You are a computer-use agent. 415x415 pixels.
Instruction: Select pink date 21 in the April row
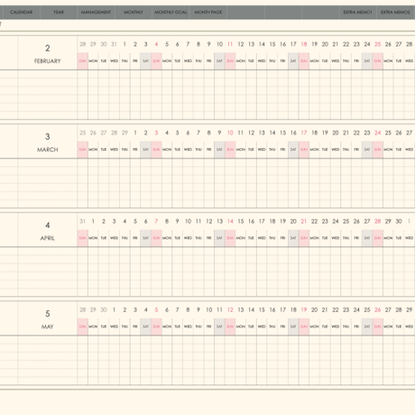pyautogui.click(x=304, y=221)
